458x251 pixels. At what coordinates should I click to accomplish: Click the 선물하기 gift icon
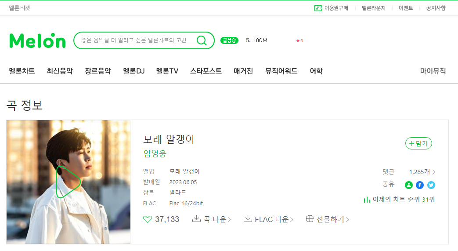[310, 218]
